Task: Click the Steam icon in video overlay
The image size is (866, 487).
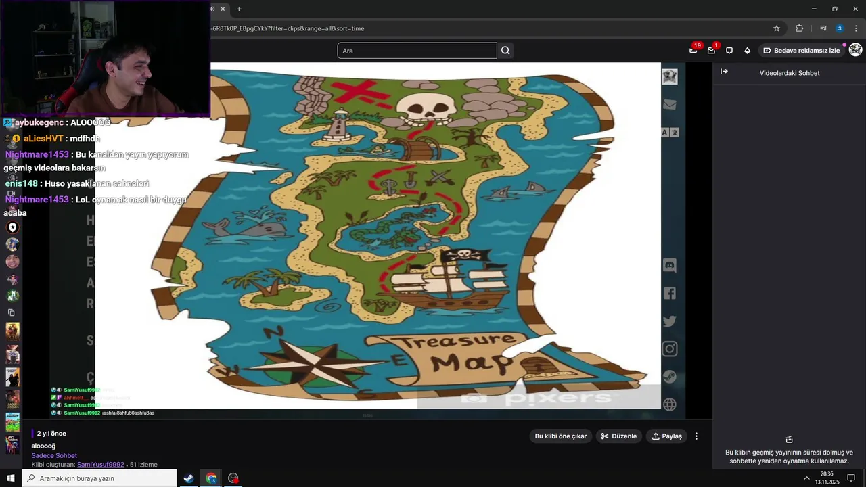Action: (x=670, y=377)
